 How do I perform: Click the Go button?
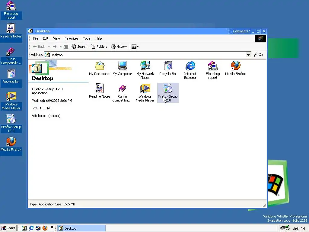[258, 55]
